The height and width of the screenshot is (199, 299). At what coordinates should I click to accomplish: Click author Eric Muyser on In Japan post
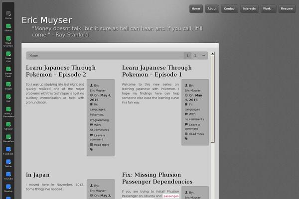coord(98,191)
